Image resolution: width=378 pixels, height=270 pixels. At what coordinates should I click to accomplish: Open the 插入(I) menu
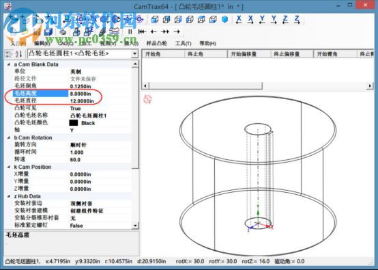pyautogui.click(x=131, y=44)
